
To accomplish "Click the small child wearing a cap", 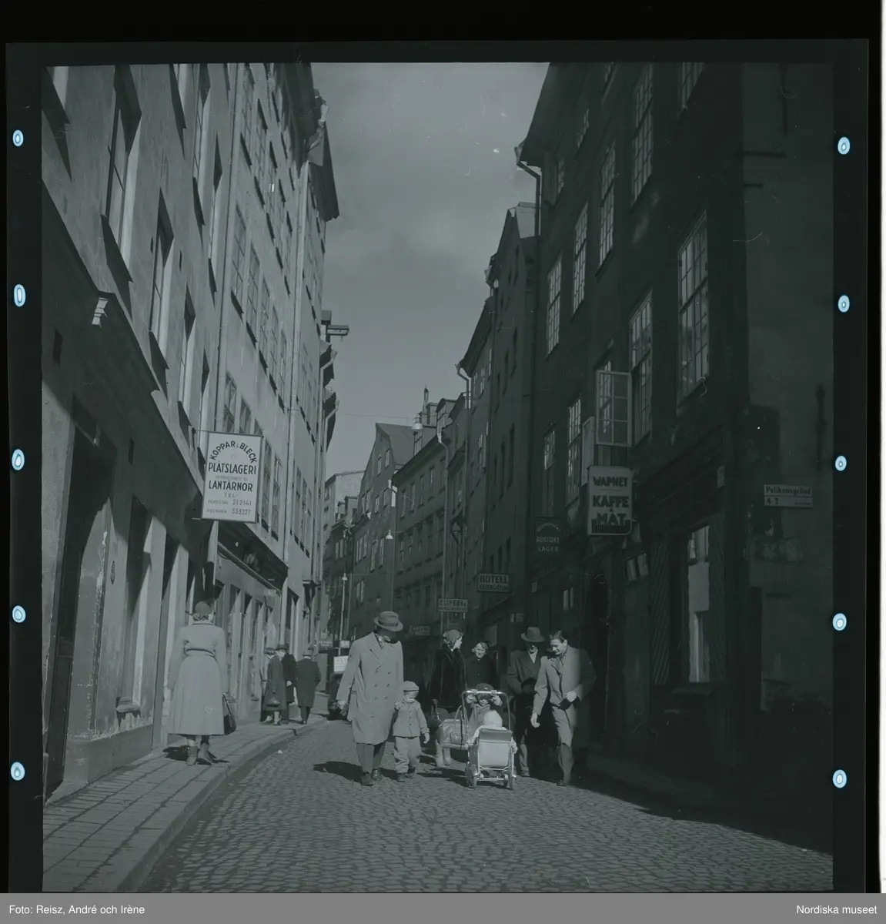I will (410, 727).
